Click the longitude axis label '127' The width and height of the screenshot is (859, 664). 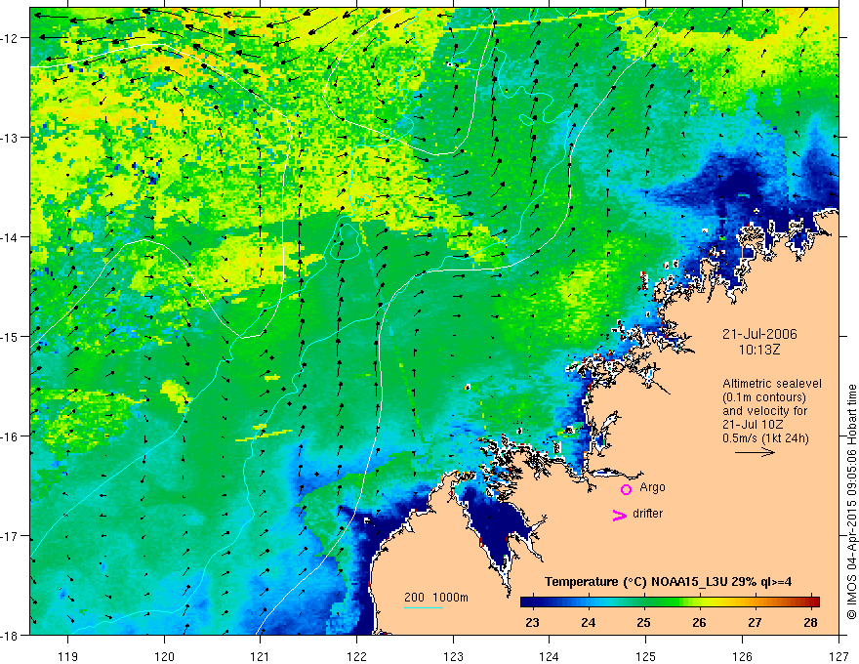[839, 656]
